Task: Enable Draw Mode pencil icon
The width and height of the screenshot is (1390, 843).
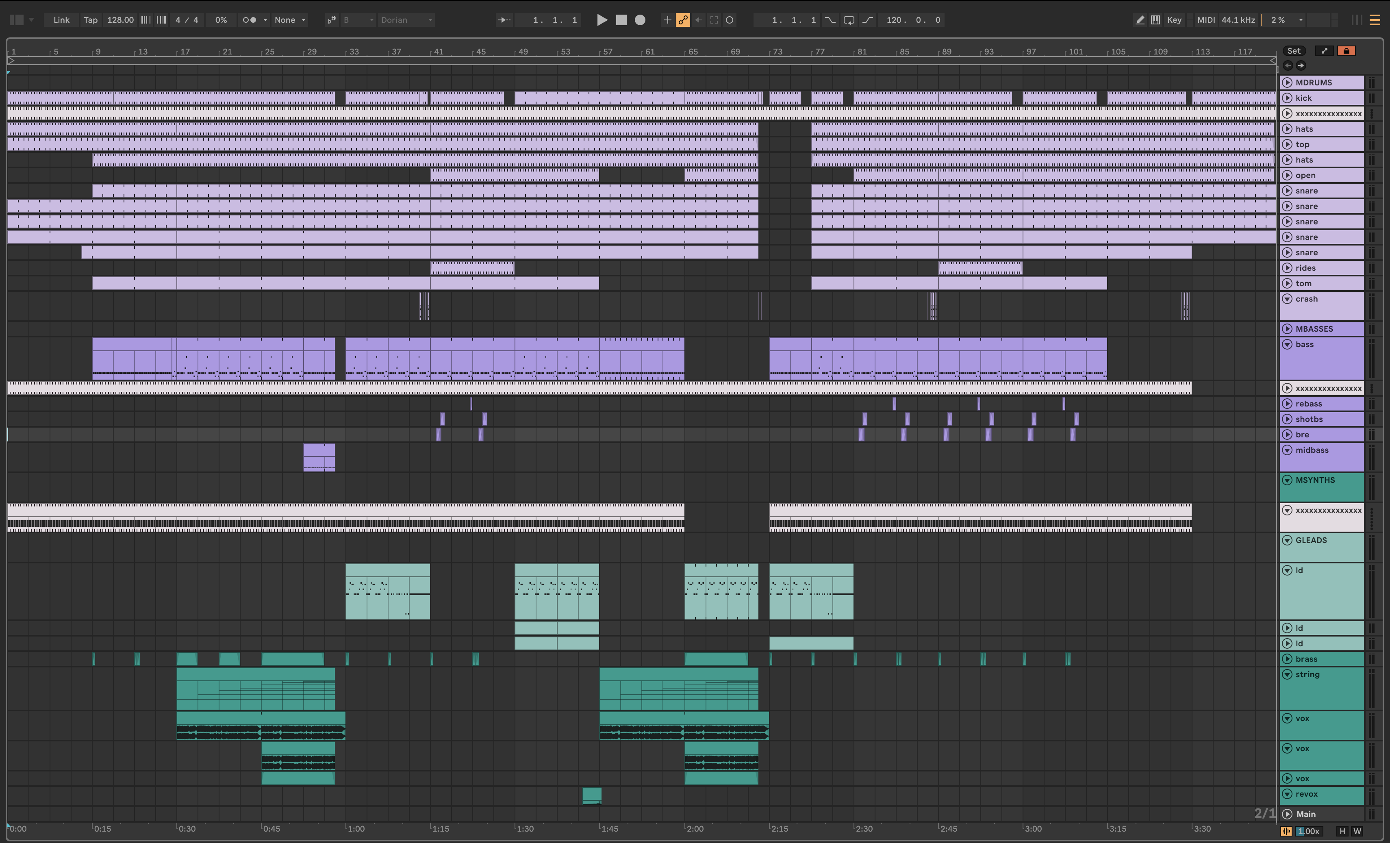Action: click(1140, 20)
